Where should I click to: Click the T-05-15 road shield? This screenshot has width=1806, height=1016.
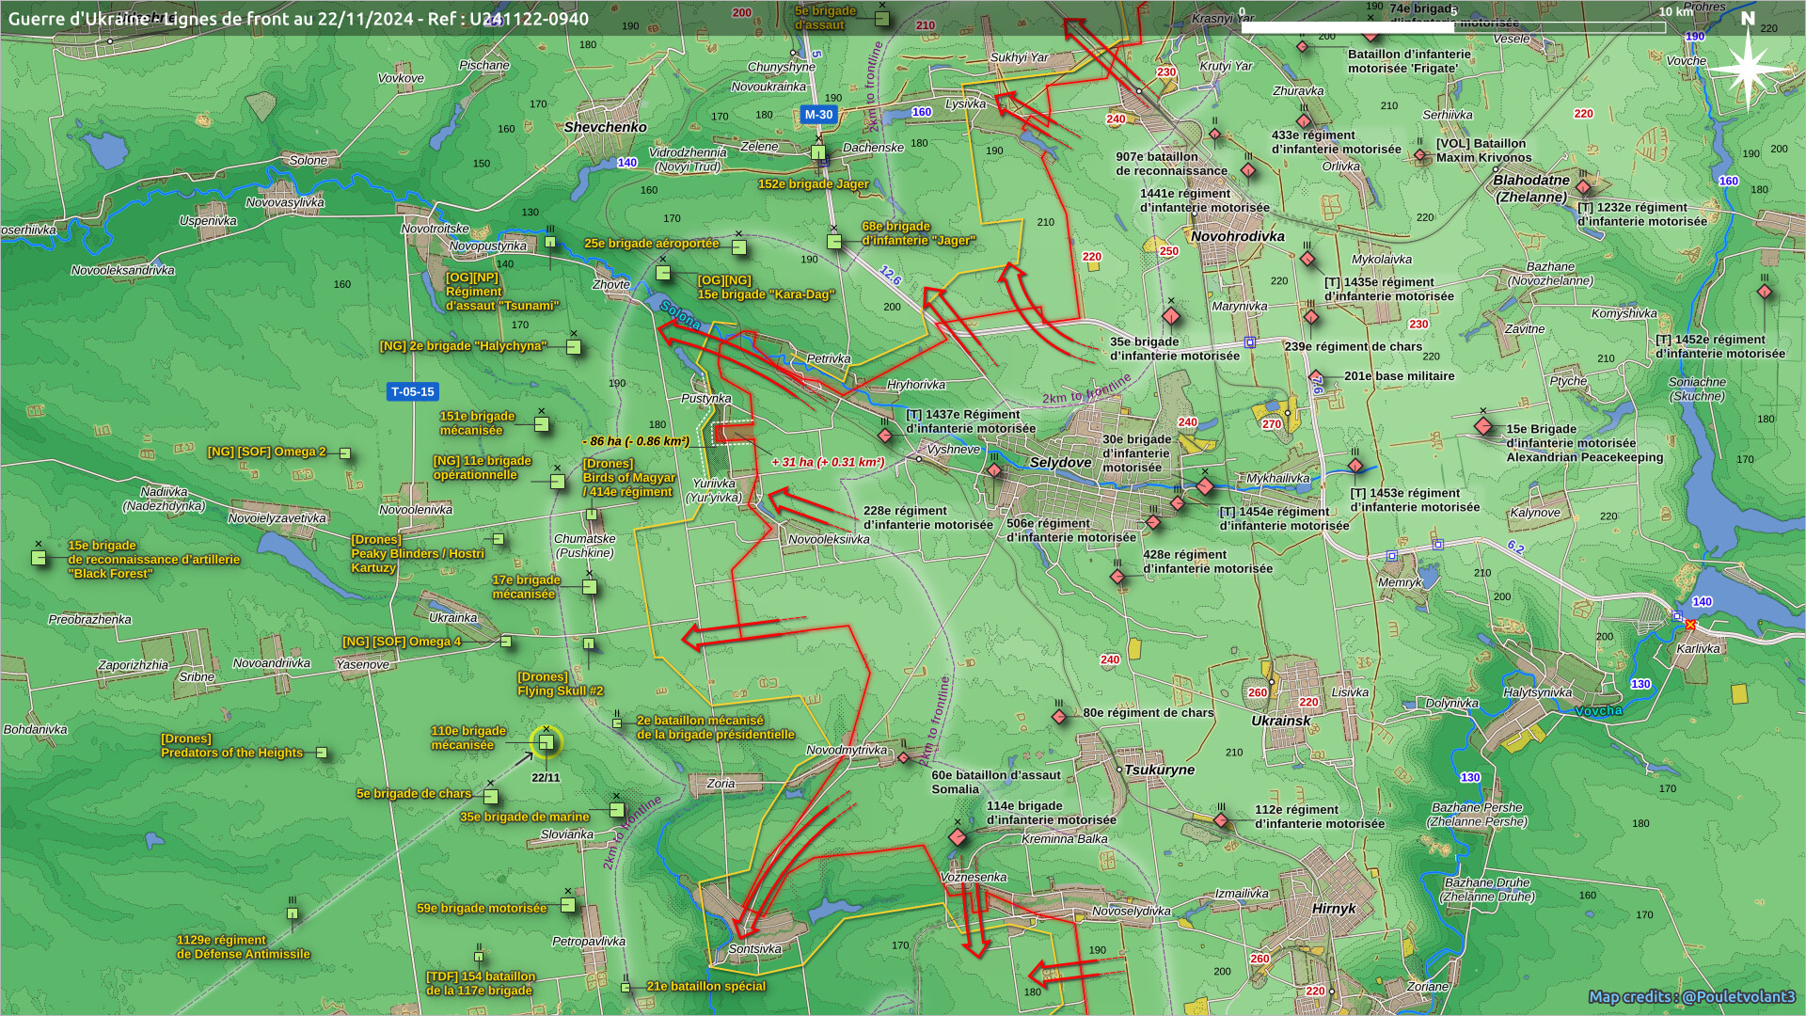[x=412, y=391]
